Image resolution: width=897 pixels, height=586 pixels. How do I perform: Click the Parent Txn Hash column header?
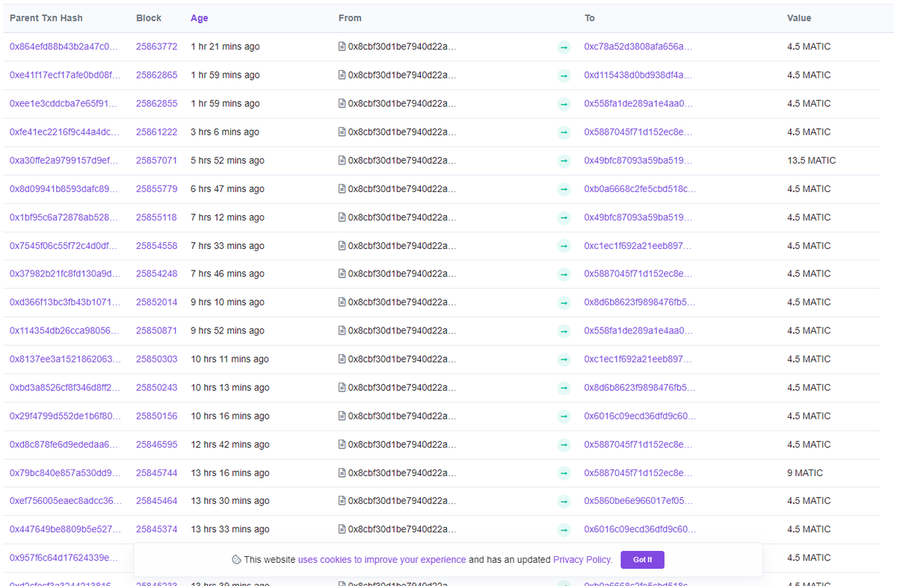(46, 18)
